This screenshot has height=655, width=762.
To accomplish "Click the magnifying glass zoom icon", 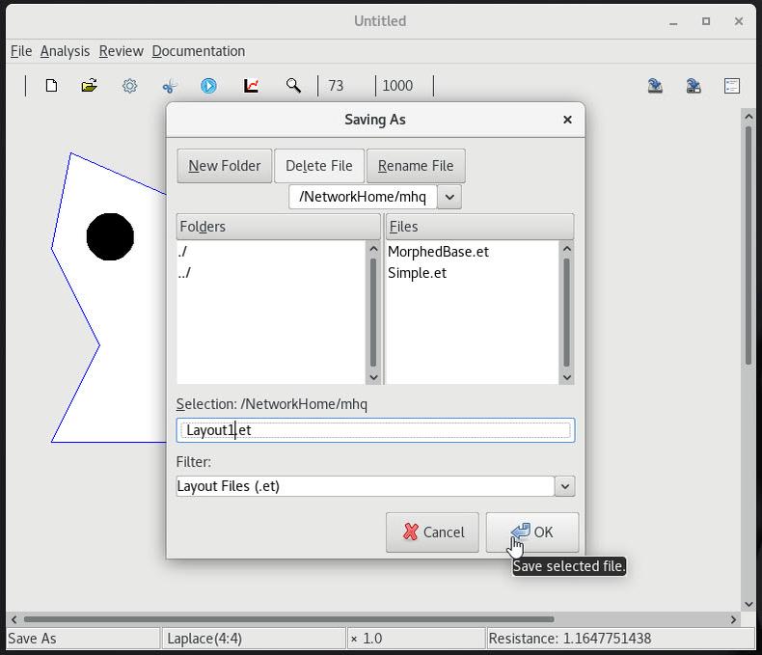I will 293,86.
